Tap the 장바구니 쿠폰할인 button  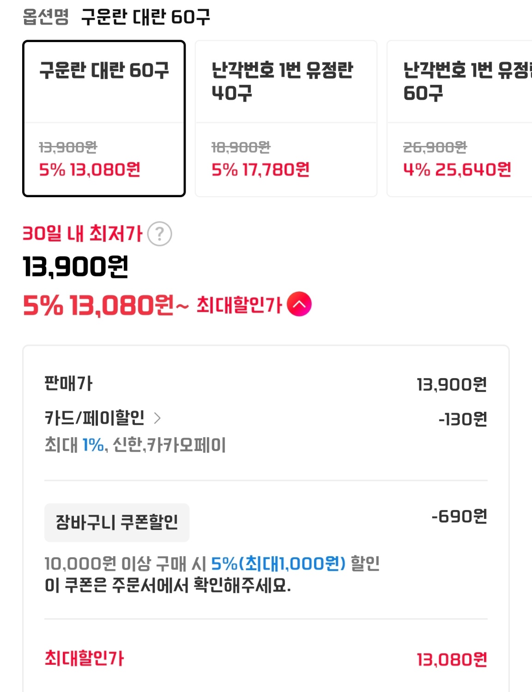pos(117,522)
